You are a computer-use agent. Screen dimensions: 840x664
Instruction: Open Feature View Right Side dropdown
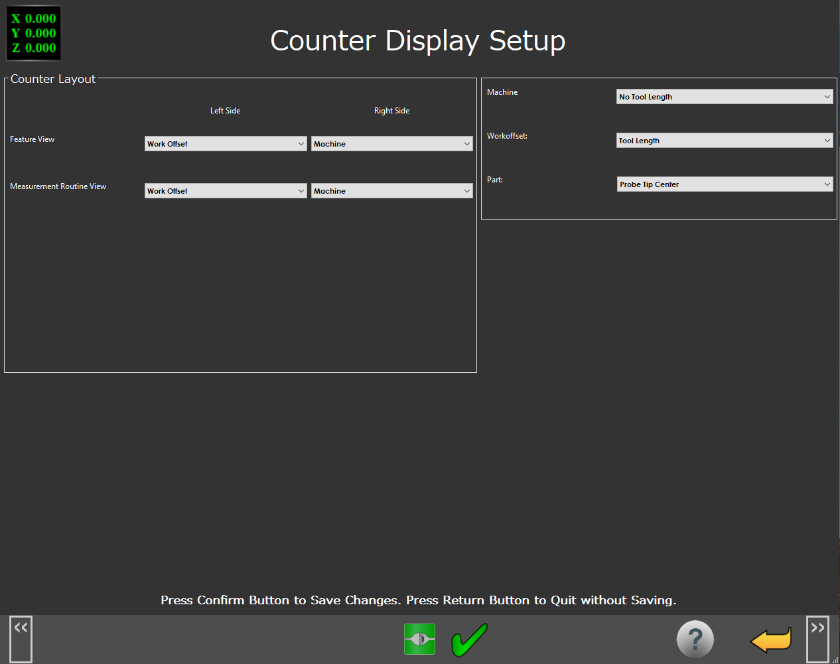click(x=391, y=144)
